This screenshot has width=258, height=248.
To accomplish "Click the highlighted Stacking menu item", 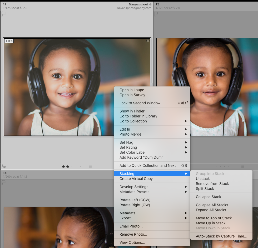I will tap(152, 174).
